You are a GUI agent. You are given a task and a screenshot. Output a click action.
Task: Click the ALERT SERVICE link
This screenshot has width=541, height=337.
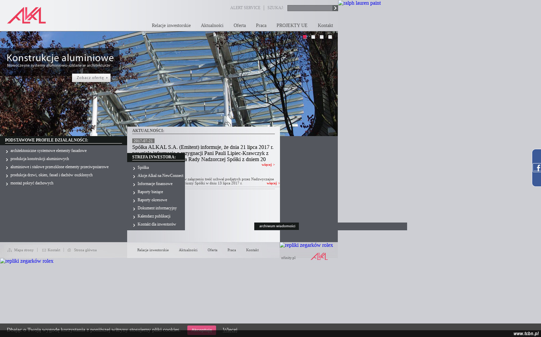pyautogui.click(x=245, y=8)
